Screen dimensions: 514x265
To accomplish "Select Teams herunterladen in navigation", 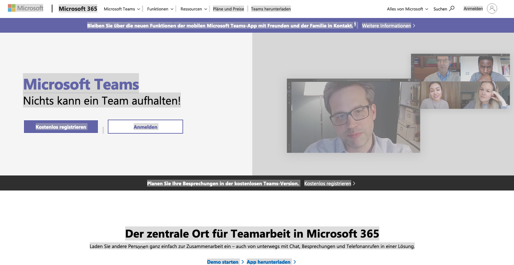I will pos(271,9).
